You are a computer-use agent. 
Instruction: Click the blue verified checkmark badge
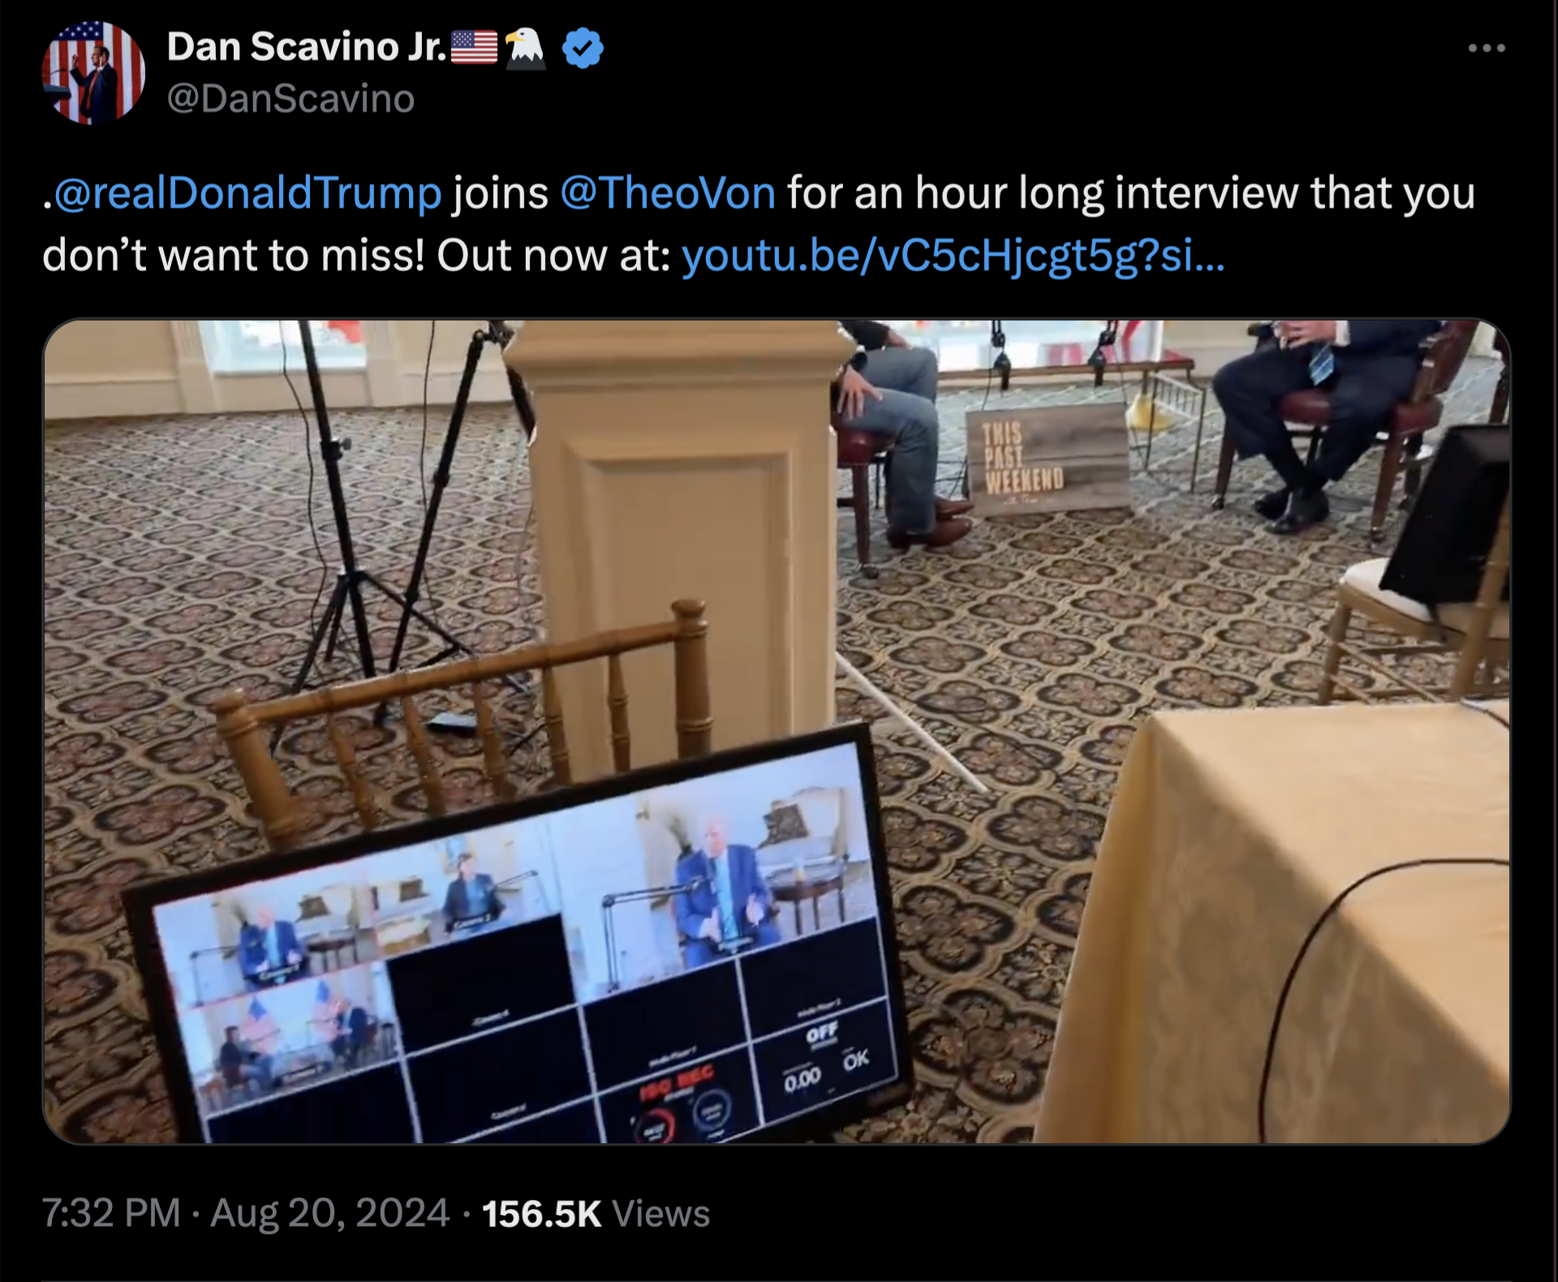pyautogui.click(x=583, y=47)
